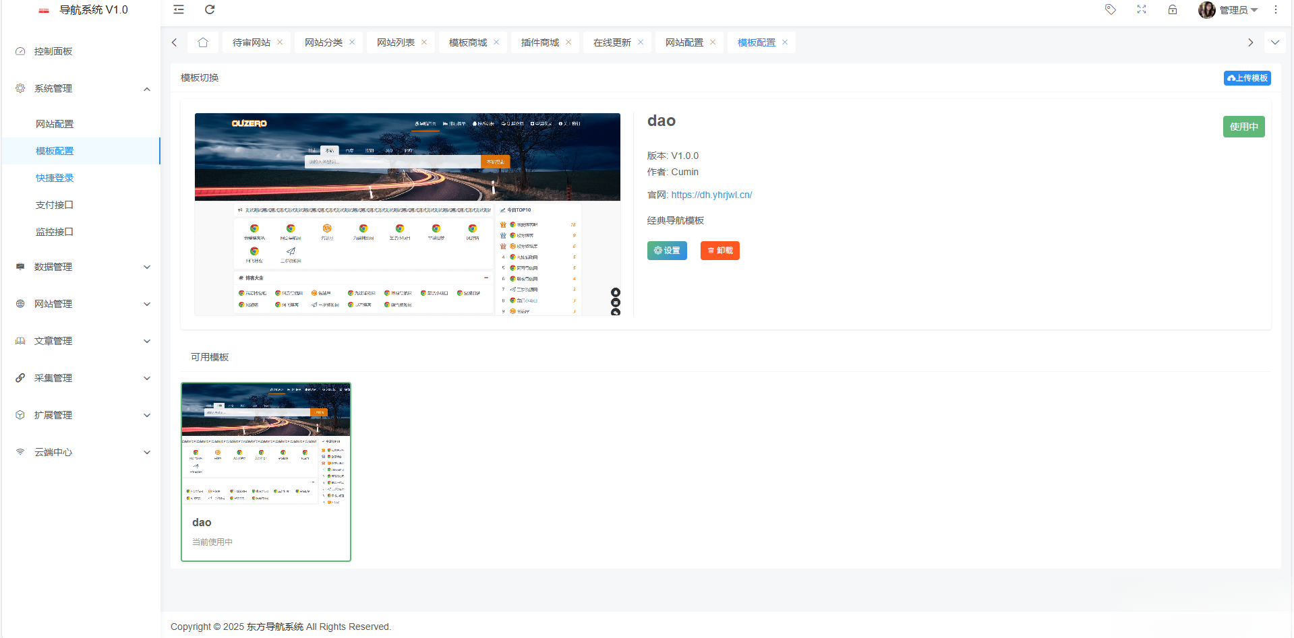This screenshot has width=1294, height=638.
Task: Toggle the sidebar collapse icon
Action: tap(178, 9)
